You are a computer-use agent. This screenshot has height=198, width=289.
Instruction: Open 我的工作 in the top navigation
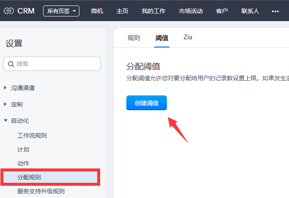[x=153, y=11]
